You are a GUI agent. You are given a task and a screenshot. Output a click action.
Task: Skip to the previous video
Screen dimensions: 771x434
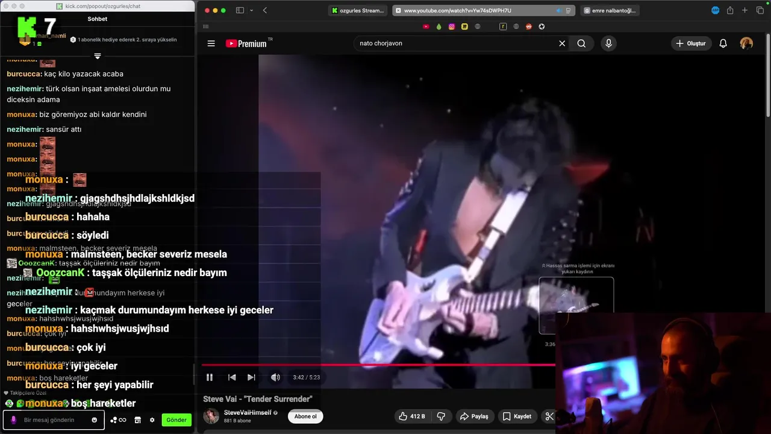pyautogui.click(x=232, y=377)
